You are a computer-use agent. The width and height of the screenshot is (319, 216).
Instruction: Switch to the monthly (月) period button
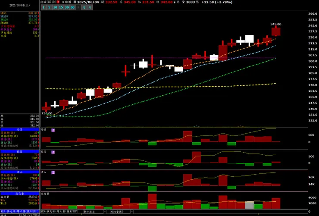tap(90, 7)
